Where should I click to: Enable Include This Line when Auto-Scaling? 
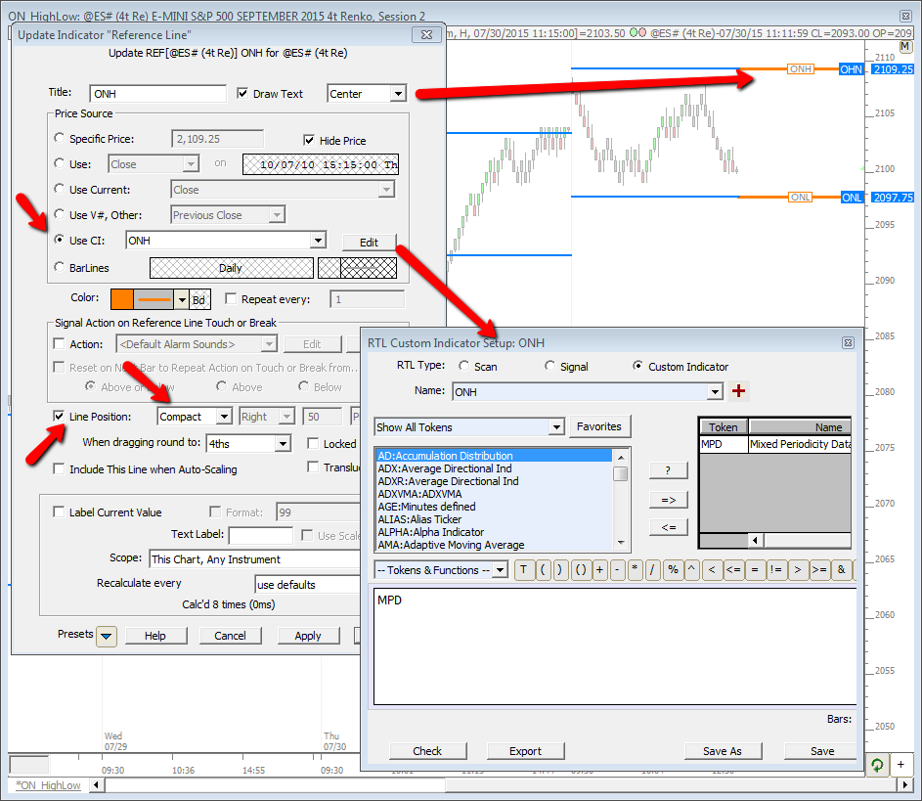[x=60, y=469]
